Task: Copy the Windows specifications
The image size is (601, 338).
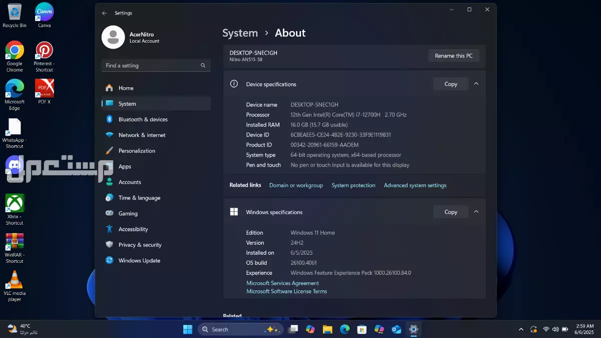Action: [x=451, y=212]
